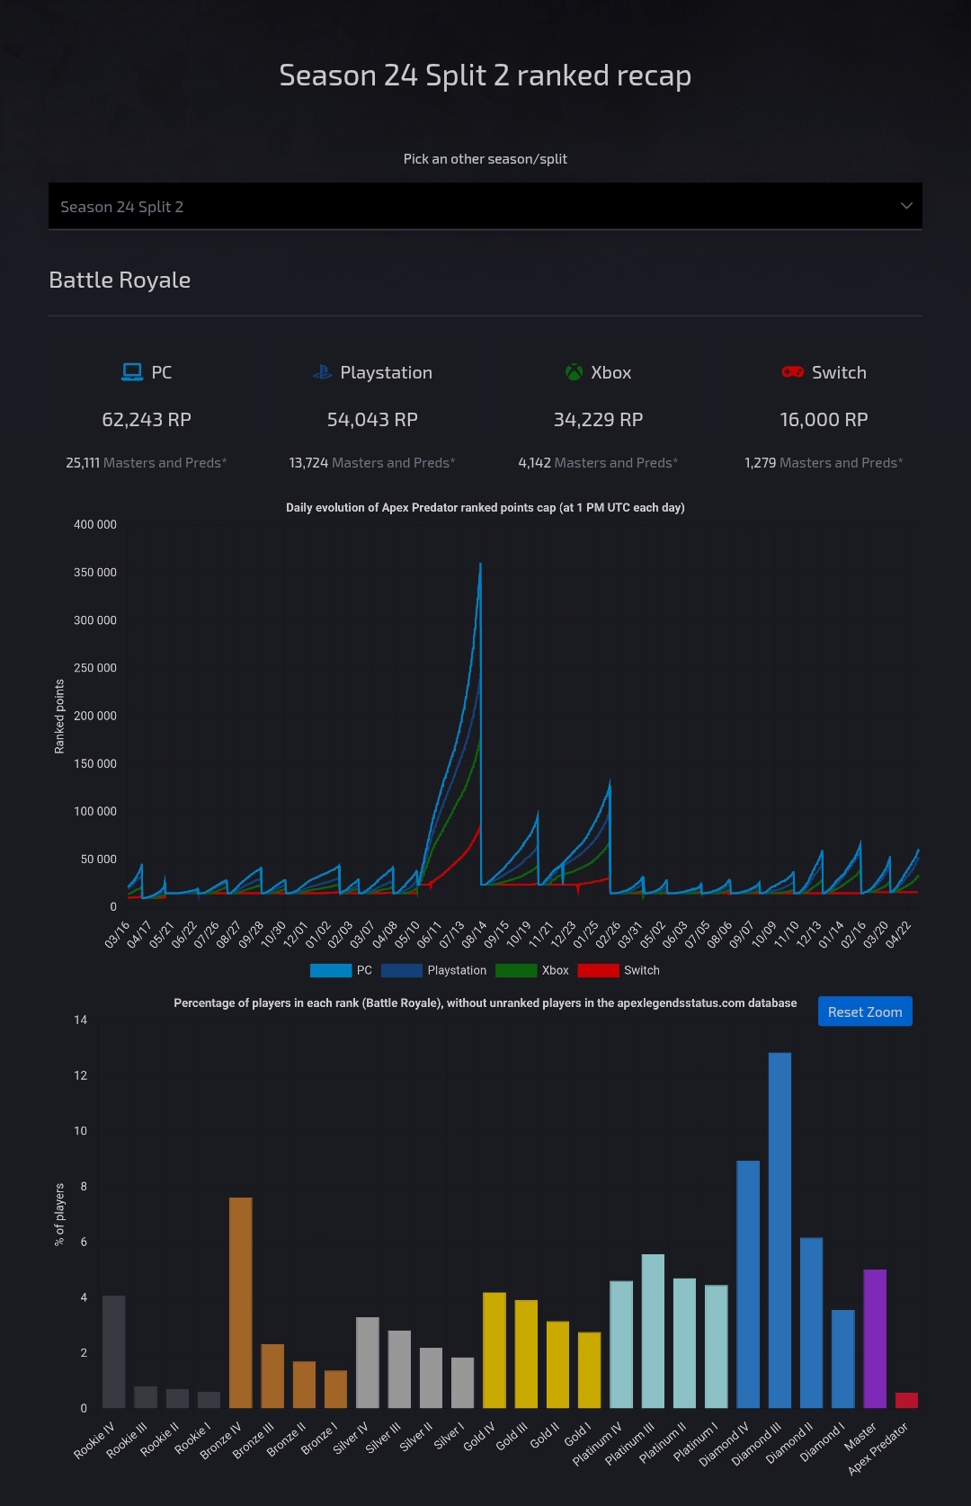Image resolution: width=971 pixels, height=1506 pixels.
Task: Click the Silver III bar
Action: point(399,1369)
